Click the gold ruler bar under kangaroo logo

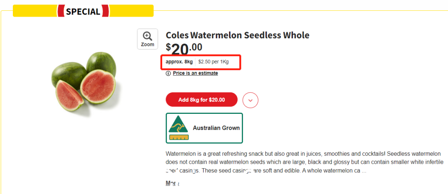coord(179,137)
